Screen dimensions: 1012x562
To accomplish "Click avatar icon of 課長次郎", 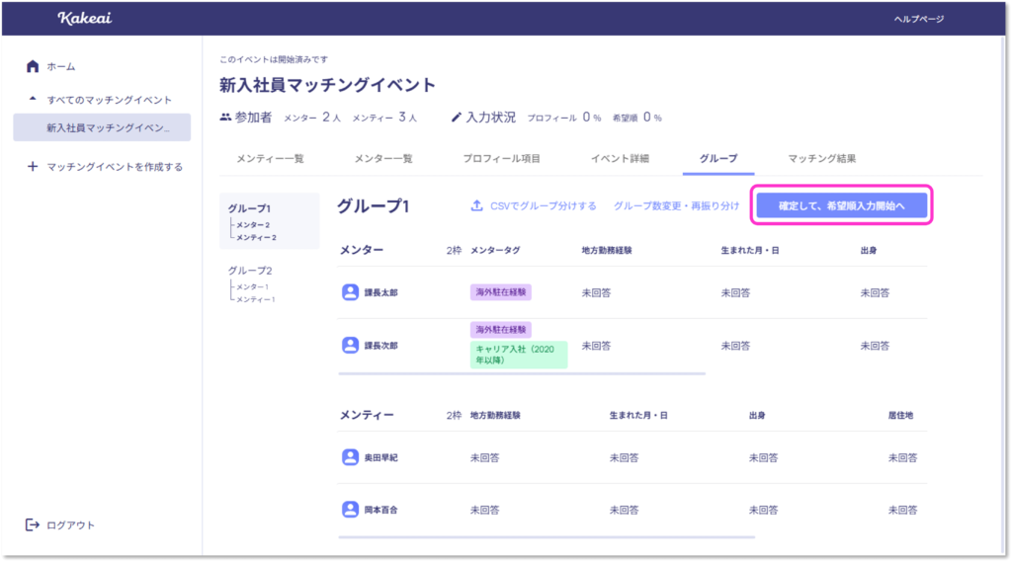I will coord(350,346).
